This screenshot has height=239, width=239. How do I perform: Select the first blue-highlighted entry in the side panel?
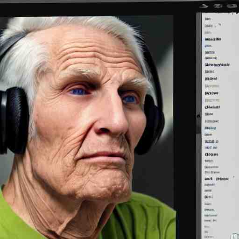point(208,46)
